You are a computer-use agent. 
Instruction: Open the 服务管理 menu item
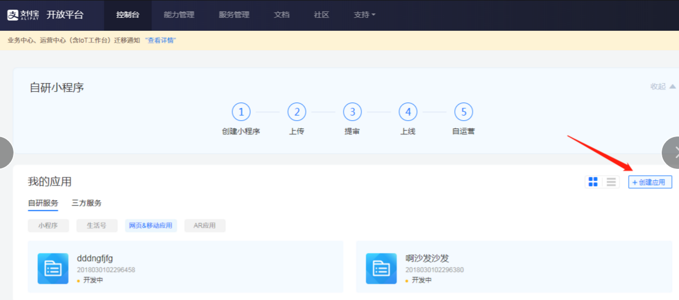pos(234,15)
